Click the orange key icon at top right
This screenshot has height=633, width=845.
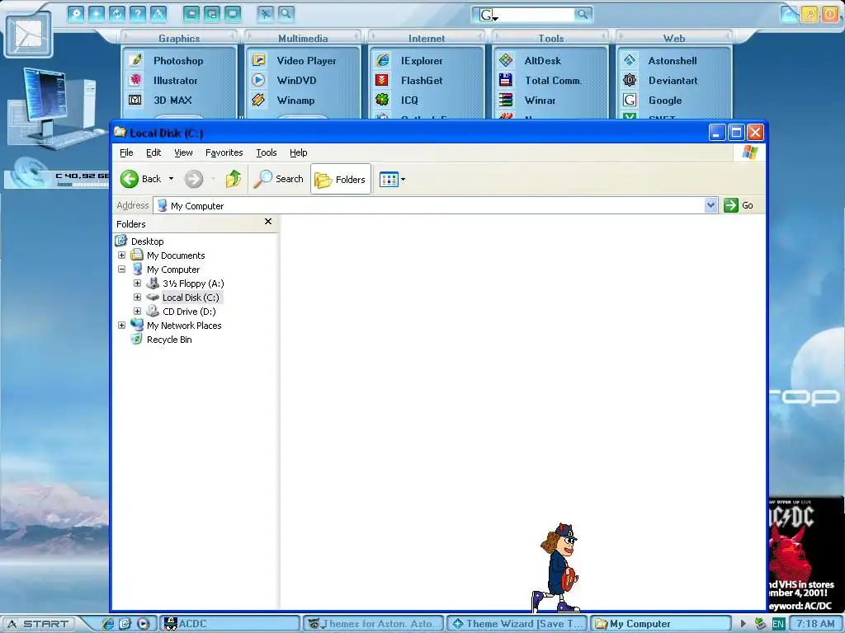coord(810,14)
